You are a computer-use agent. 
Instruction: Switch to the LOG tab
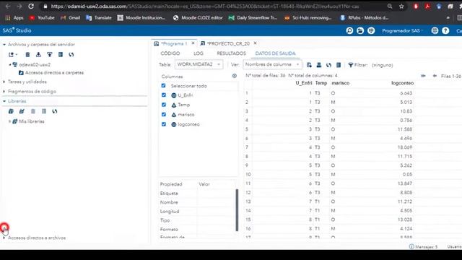pyautogui.click(x=199, y=53)
